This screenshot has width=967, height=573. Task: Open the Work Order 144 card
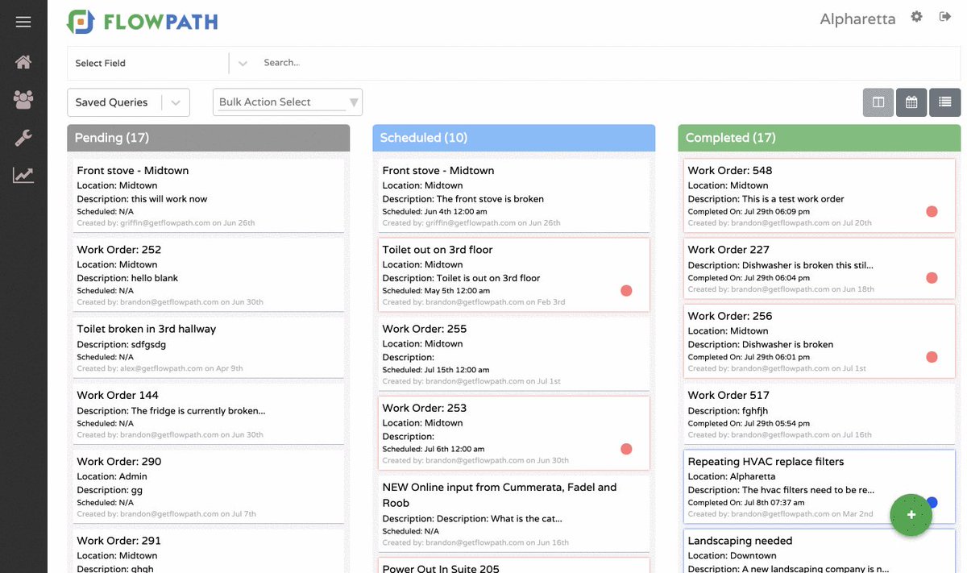click(208, 413)
